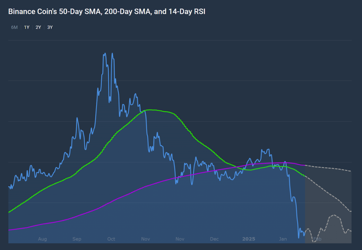Viewport: 362px width, 250px height.
Task: Click the chart title text
Action: point(106,11)
